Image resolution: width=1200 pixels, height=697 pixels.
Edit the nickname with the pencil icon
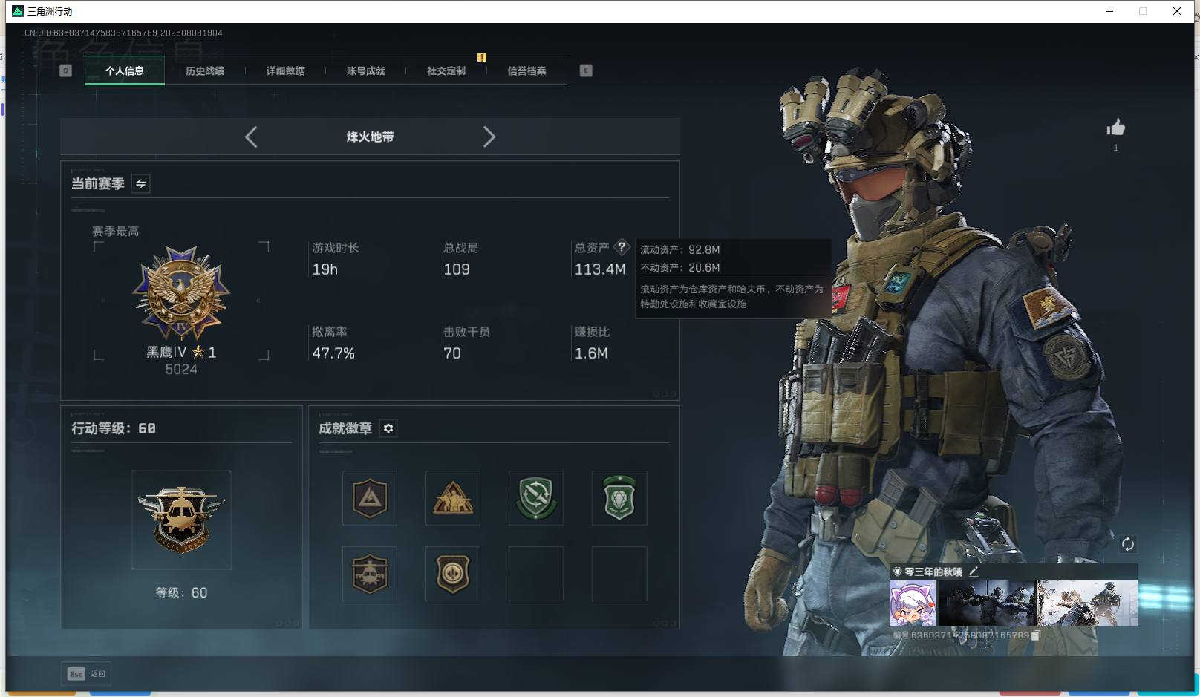click(974, 572)
